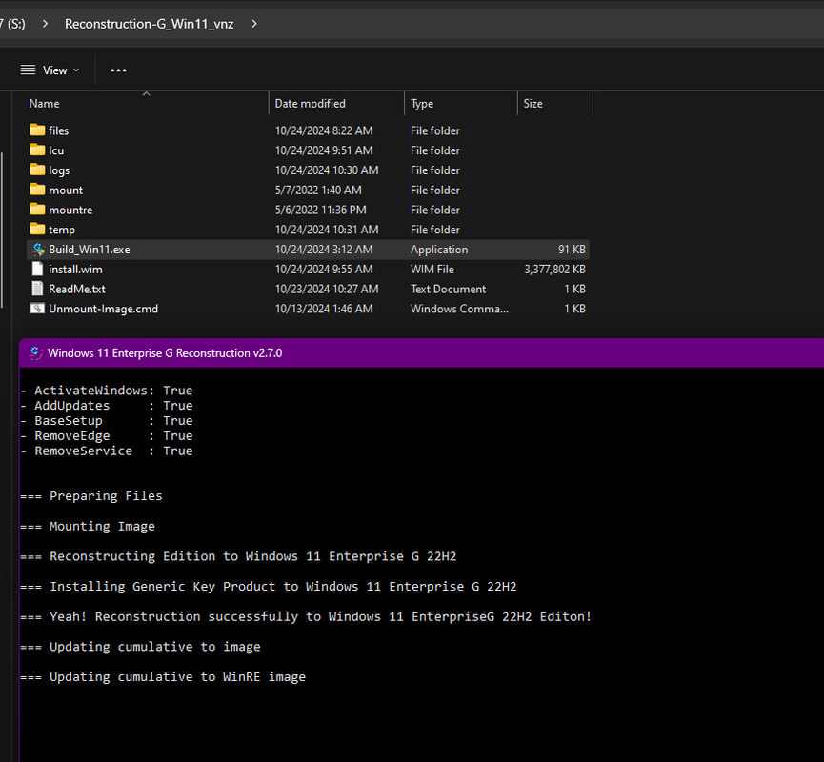Click the 'Text Document' type cell
The image size is (824, 762).
(x=448, y=289)
